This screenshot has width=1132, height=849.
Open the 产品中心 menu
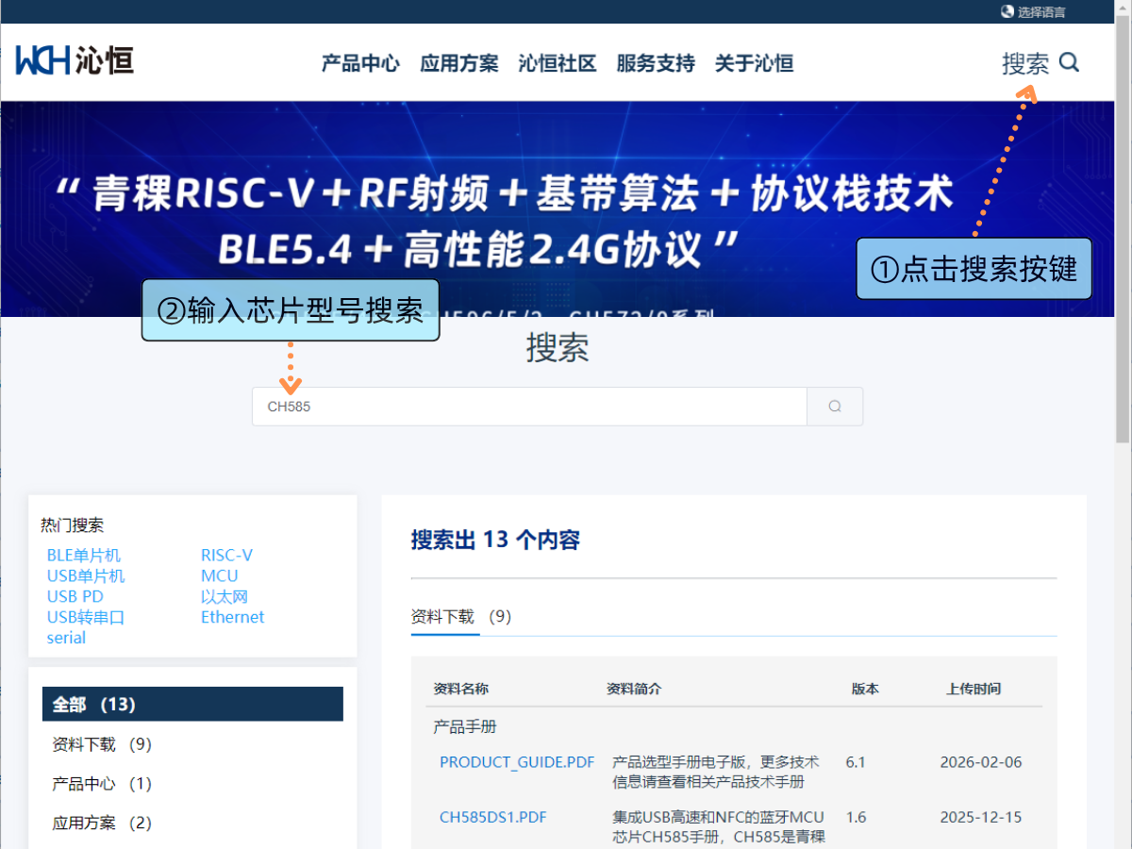click(x=360, y=63)
